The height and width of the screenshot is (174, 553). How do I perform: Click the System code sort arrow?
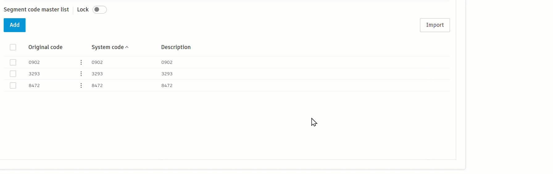[127, 47]
